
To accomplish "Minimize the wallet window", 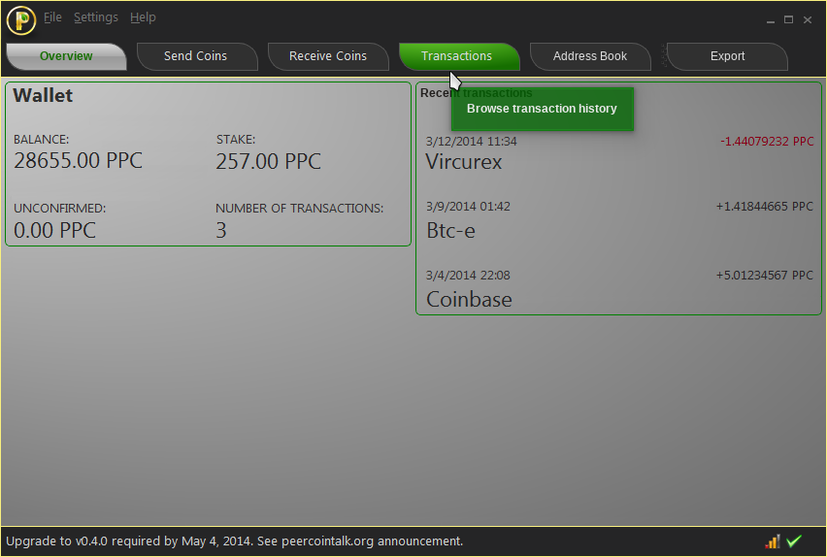I will 770,20.
